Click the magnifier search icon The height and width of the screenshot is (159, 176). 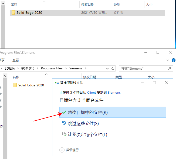coord(170,69)
